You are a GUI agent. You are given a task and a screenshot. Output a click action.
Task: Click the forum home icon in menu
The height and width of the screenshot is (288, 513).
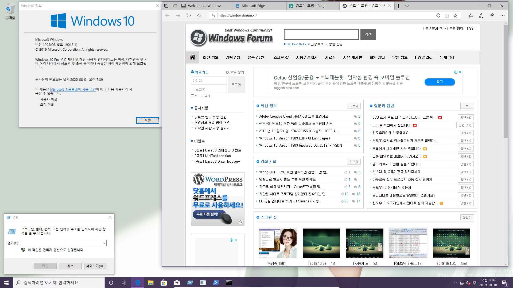tap(192, 57)
